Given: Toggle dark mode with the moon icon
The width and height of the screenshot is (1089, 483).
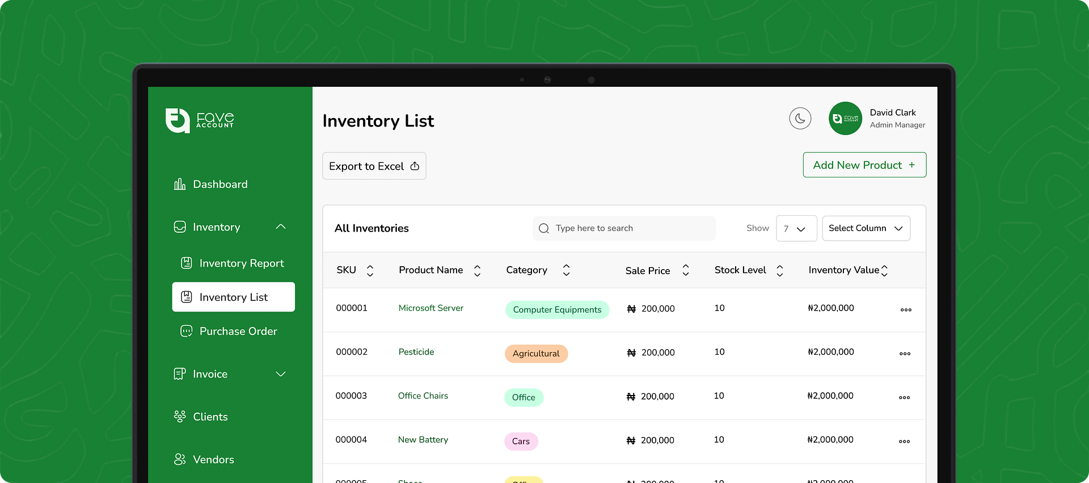Looking at the screenshot, I should [x=800, y=119].
